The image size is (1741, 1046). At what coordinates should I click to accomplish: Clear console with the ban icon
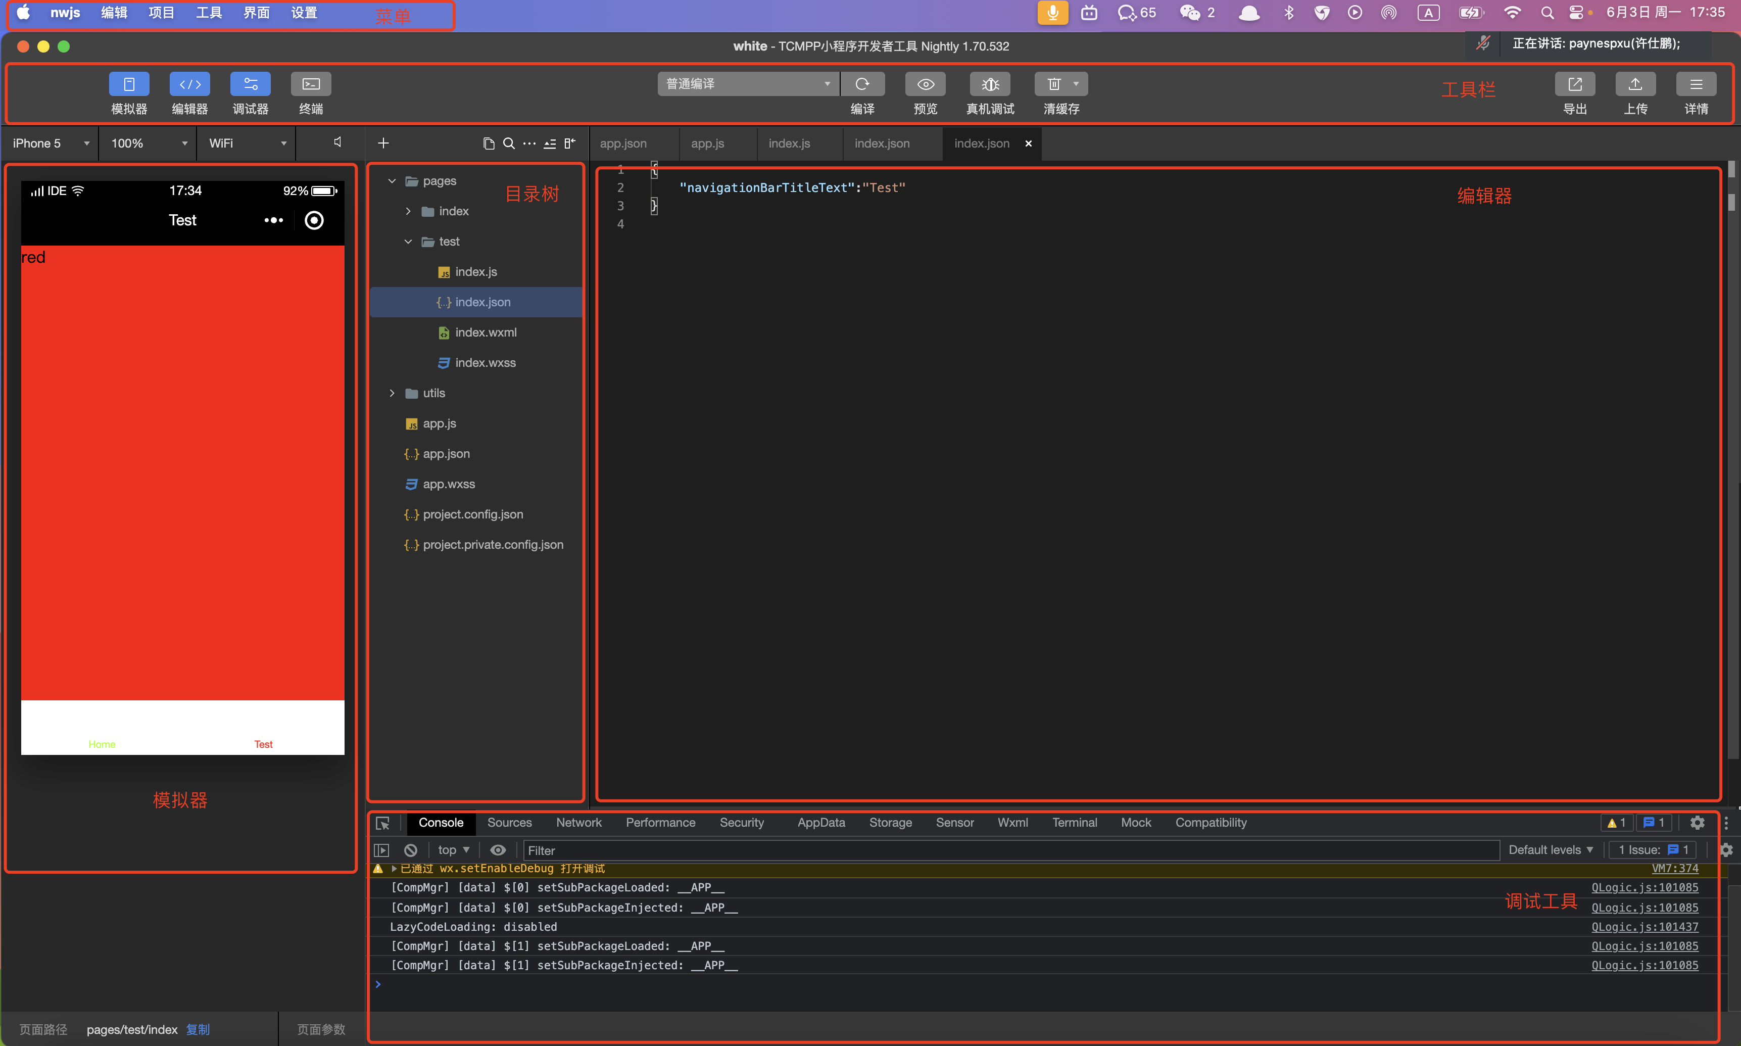(411, 850)
